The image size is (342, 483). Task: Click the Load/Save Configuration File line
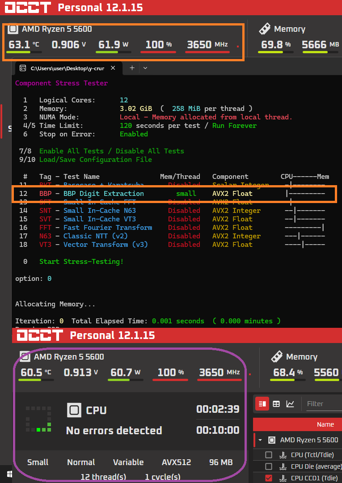tap(95, 160)
